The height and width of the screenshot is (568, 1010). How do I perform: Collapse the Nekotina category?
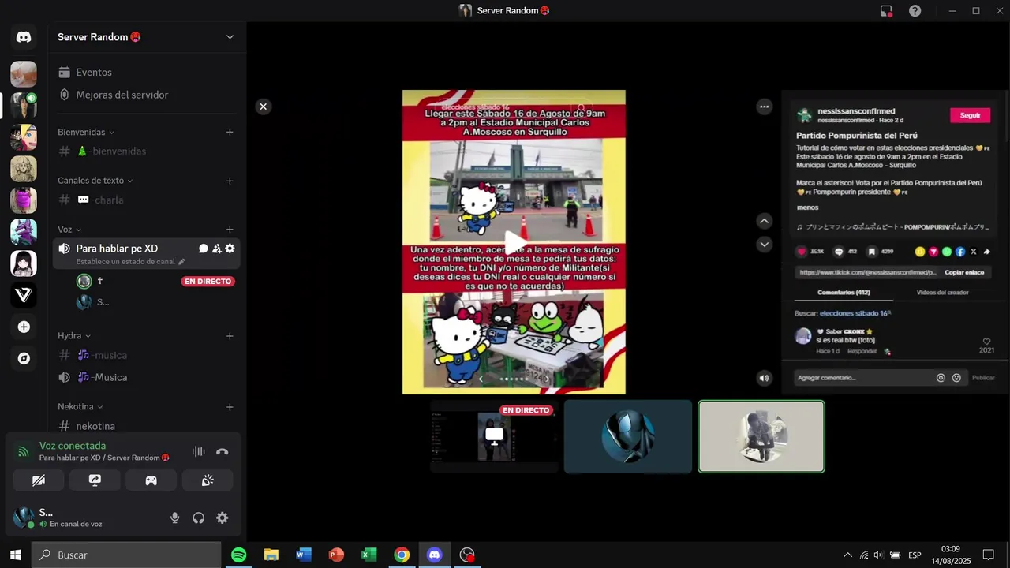pos(80,407)
